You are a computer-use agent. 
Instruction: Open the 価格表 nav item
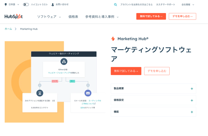pos(73,17)
